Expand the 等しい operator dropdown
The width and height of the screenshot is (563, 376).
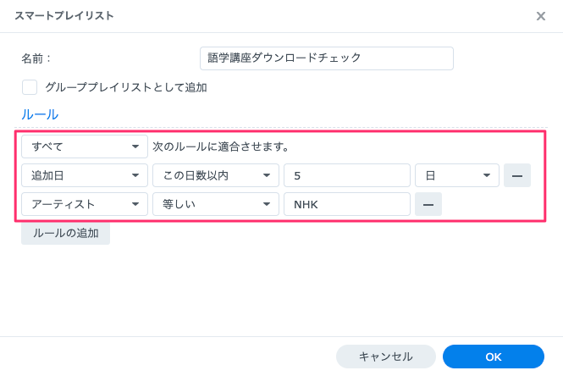pos(215,204)
